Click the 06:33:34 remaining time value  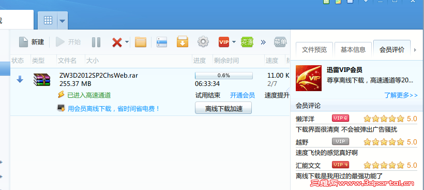tap(207, 84)
